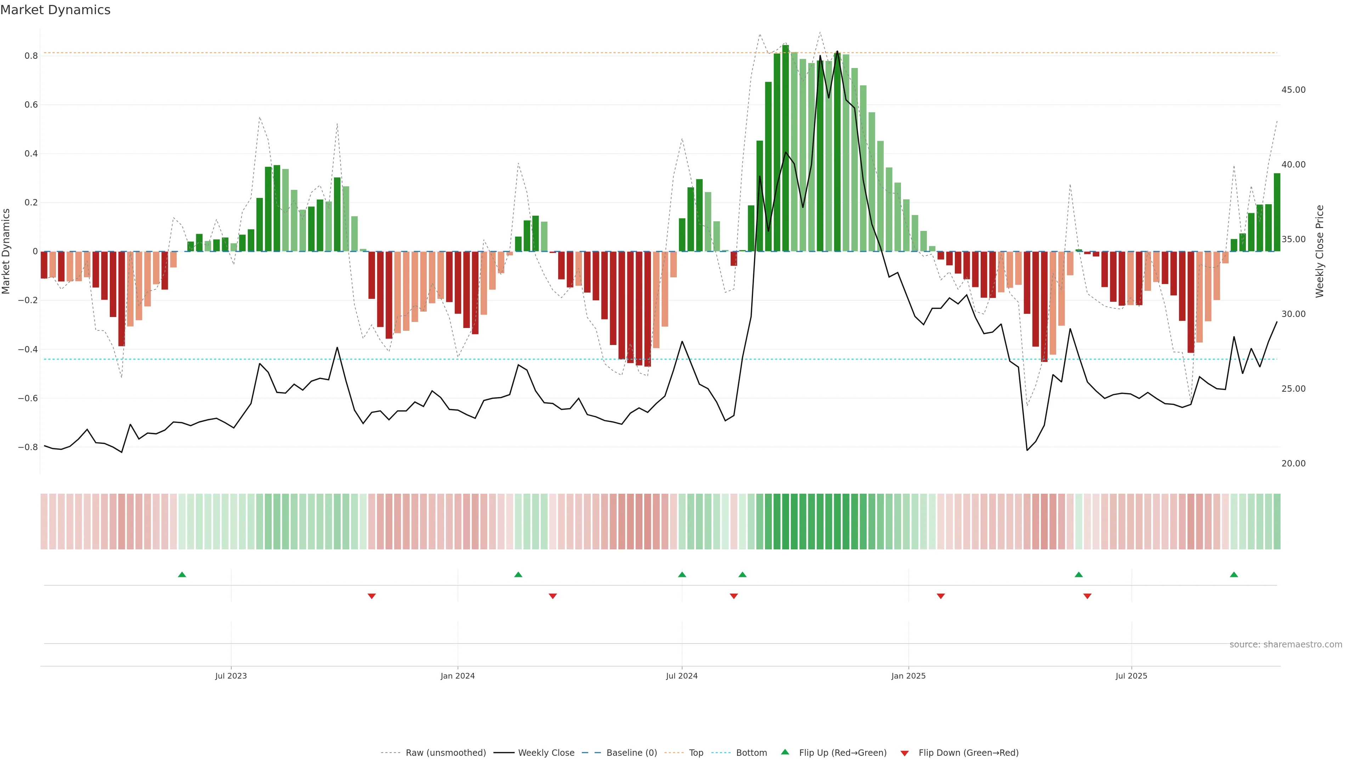Click the green flip-up marker at Jul 2024
This screenshot has height=765, width=1360.
tap(682, 574)
